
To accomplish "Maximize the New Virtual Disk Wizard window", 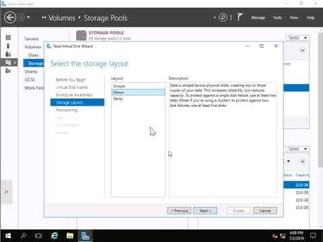I will click(x=261, y=46).
